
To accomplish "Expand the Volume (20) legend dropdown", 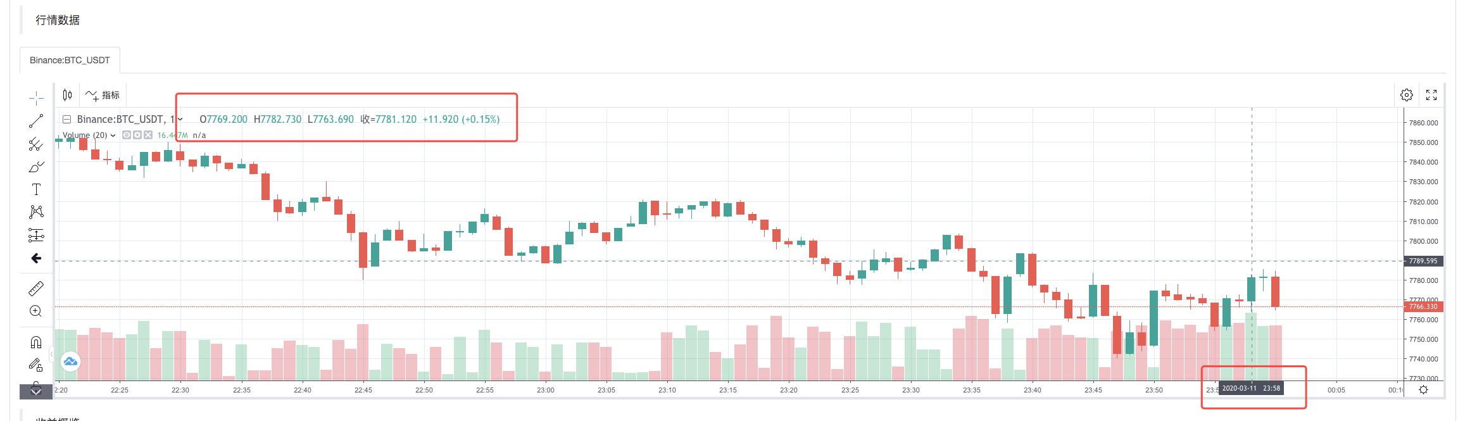I will (113, 135).
